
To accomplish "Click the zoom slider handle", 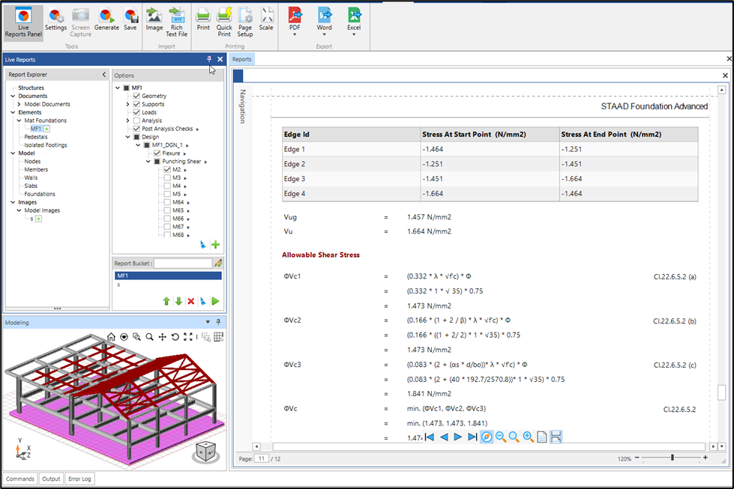I will pos(673,458).
